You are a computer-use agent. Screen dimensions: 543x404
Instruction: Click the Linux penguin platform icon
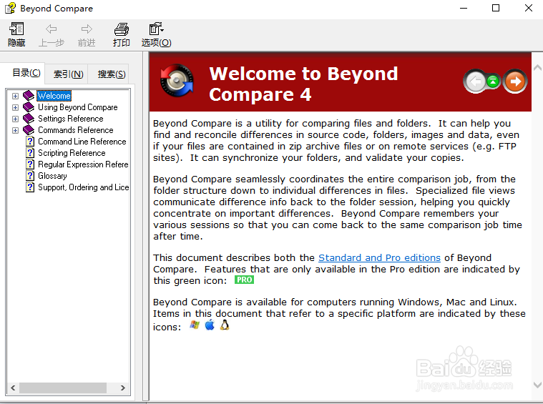coord(225,325)
